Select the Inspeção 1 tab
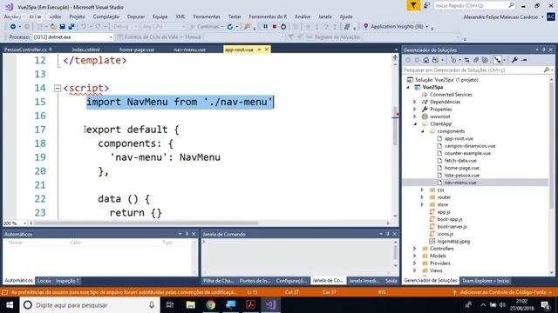The width and height of the screenshot is (558, 313). click(x=67, y=281)
